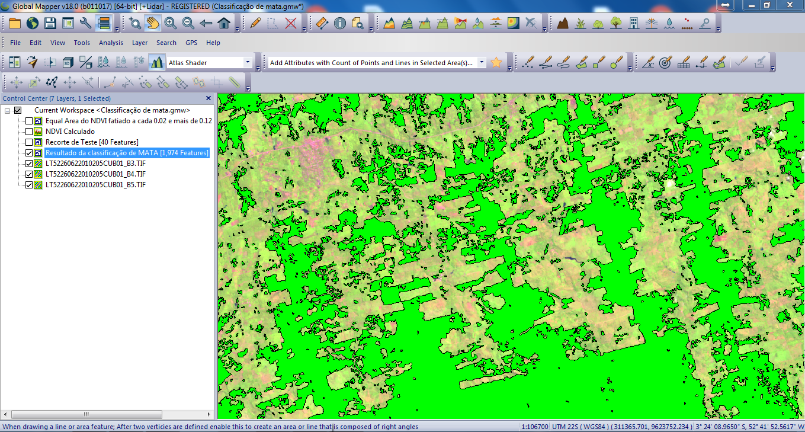The width and height of the screenshot is (805, 432).
Task: Click the Home full-view icon
Action: [x=224, y=23]
